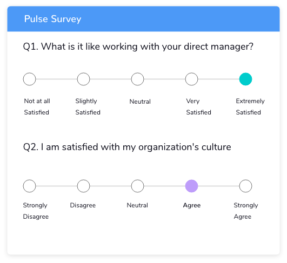Click the 'Strongly Agree' label text

click(x=246, y=211)
